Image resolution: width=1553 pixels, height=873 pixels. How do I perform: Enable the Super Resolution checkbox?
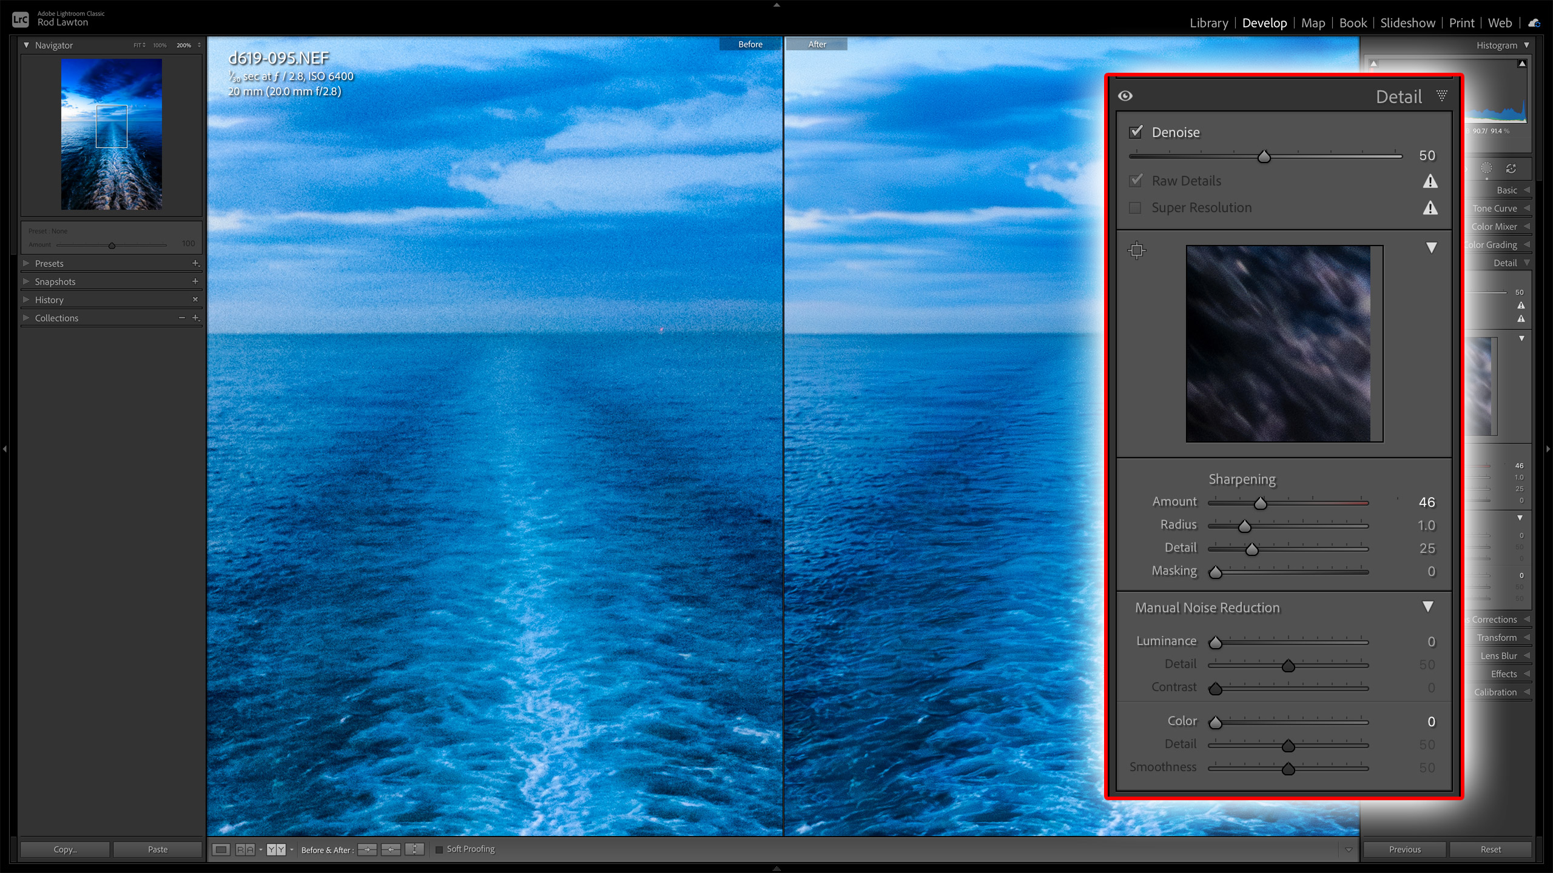click(1135, 208)
